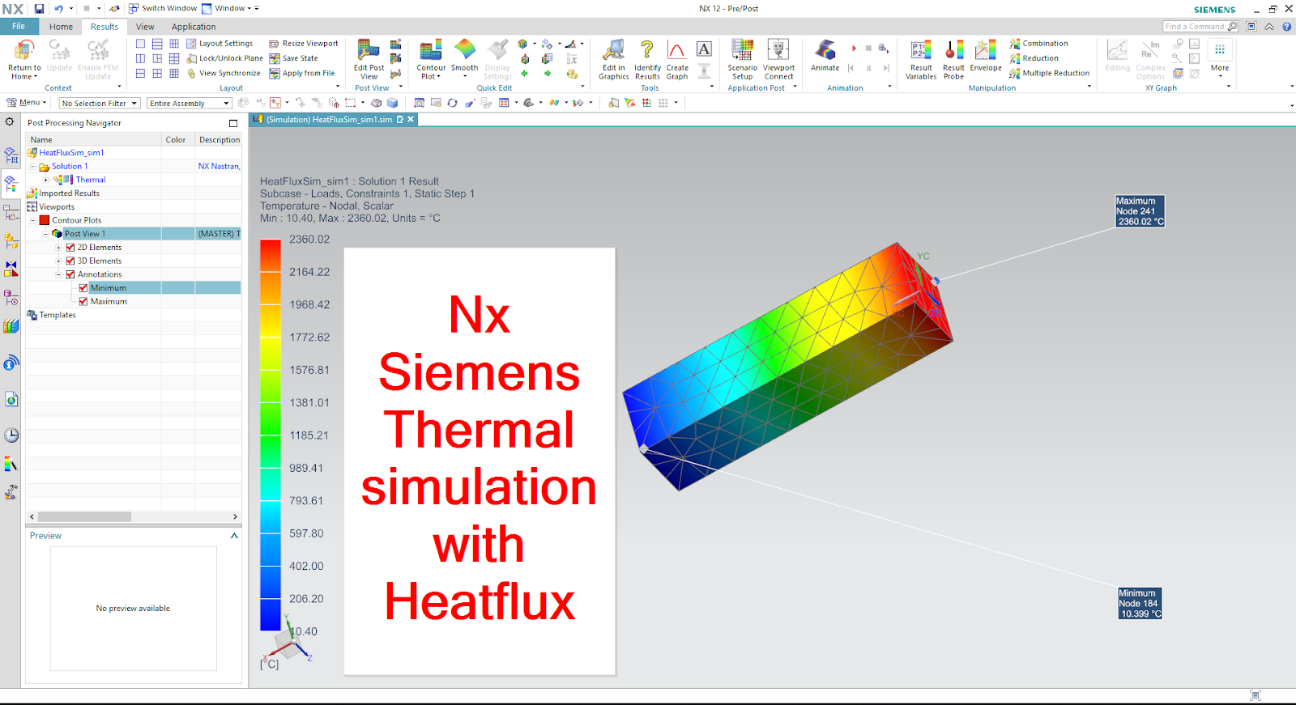
Task: Collapse the Solution 1 tree node
Action: [x=33, y=167]
